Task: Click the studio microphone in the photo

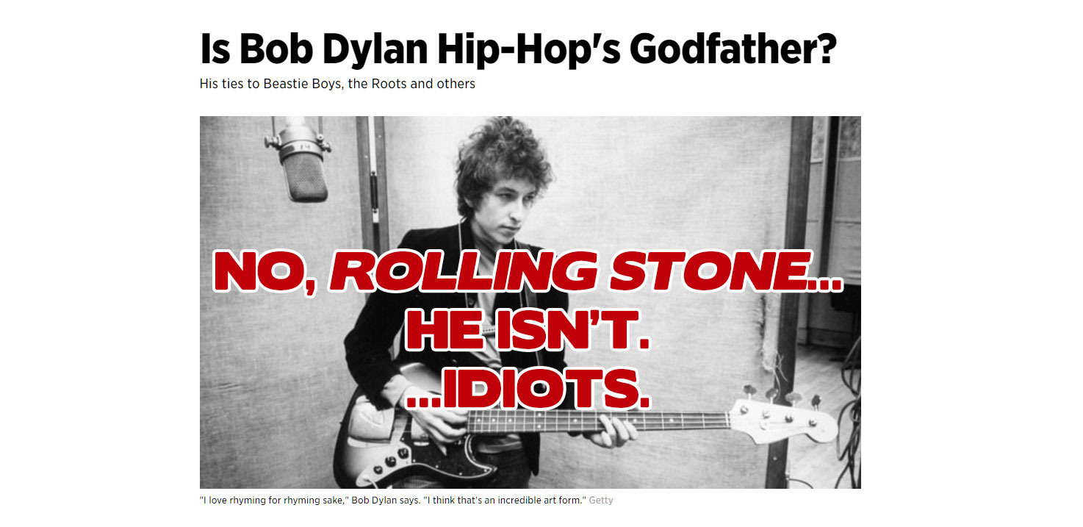Action: 303,163
